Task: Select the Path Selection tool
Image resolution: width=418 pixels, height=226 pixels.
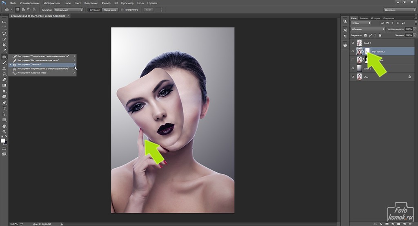Action: point(4,114)
